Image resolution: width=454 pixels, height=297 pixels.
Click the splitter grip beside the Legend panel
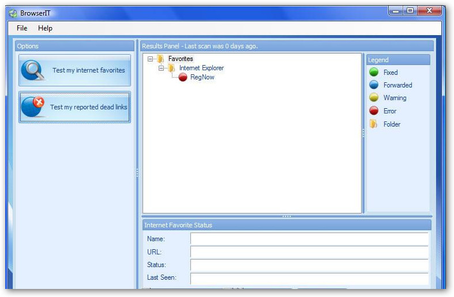[363, 133]
